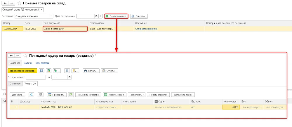The width and height of the screenshot is (292, 127).
Task: Select unit cell шт
Action: coord(206,107)
